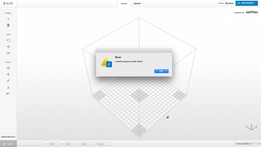
Task: Select the move model tool
Action: [8, 74]
